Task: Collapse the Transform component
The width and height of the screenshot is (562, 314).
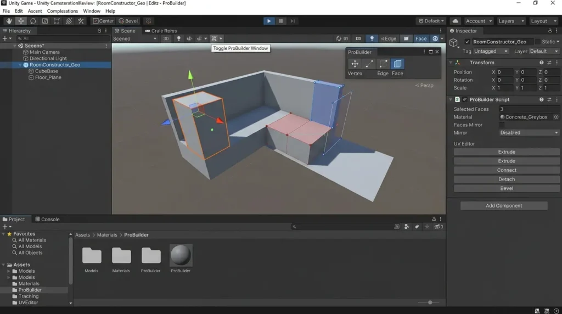Action: [451, 63]
